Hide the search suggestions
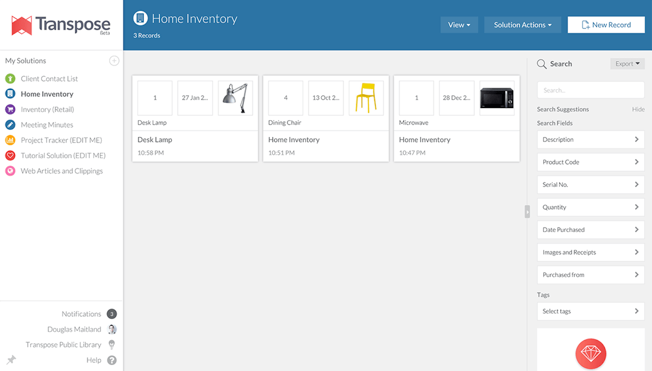The image size is (652, 371). pyautogui.click(x=638, y=109)
